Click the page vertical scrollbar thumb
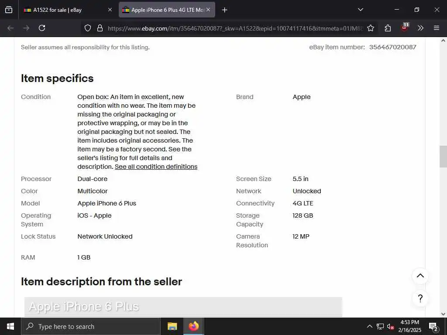Screen dimensions: 447x335 point(443,157)
